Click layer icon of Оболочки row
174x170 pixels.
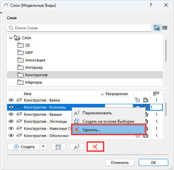point(19,136)
